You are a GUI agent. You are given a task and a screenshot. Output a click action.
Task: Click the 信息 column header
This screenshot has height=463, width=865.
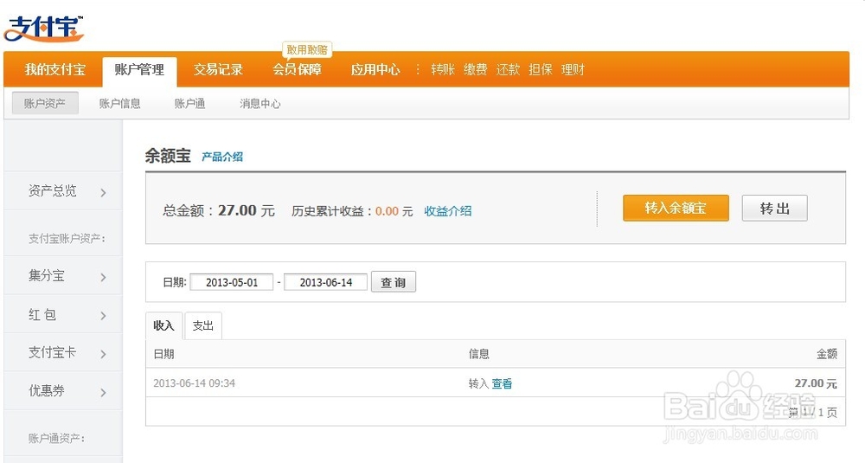[x=479, y=354]
